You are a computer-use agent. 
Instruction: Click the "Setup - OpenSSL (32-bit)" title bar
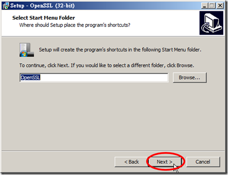point(102,6)
